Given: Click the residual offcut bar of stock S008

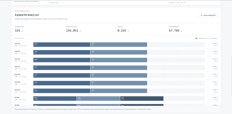Looking at the screenshot, I should (184, 99).
